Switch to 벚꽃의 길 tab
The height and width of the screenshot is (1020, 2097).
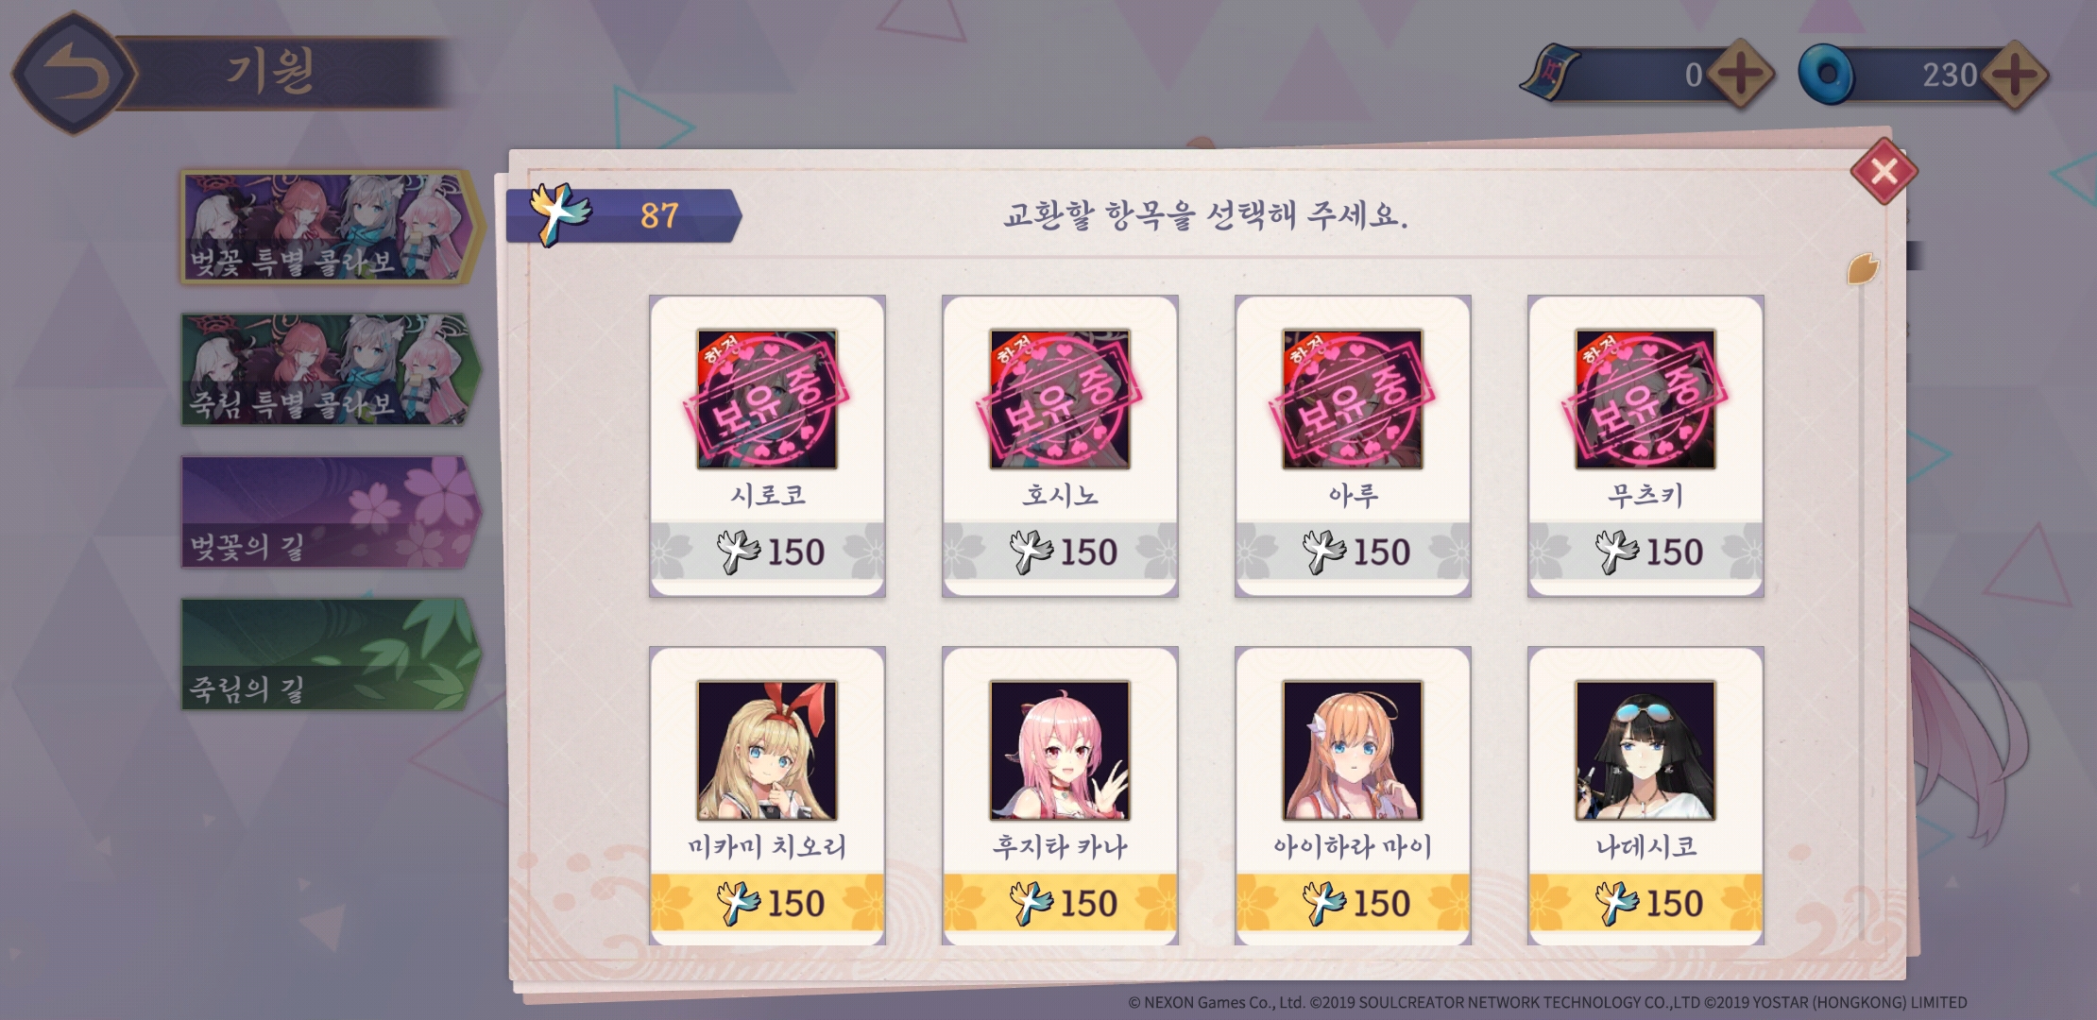(331, 513)
